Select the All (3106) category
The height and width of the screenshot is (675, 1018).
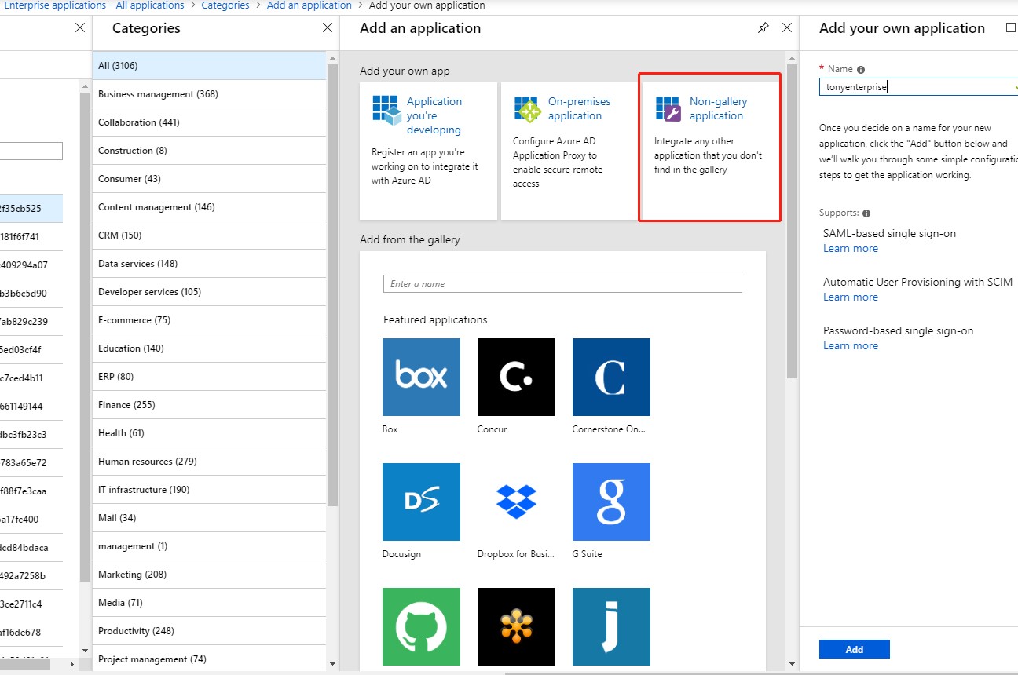(x=209, y=66)
